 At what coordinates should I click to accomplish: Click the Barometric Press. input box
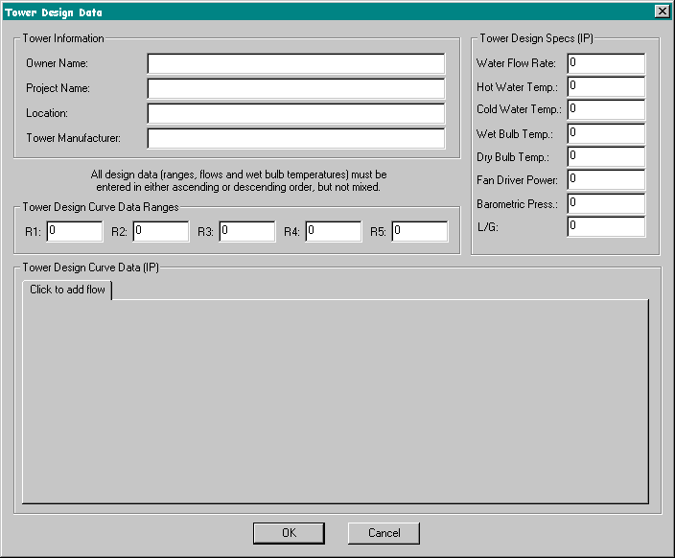(x=606, y=203)
